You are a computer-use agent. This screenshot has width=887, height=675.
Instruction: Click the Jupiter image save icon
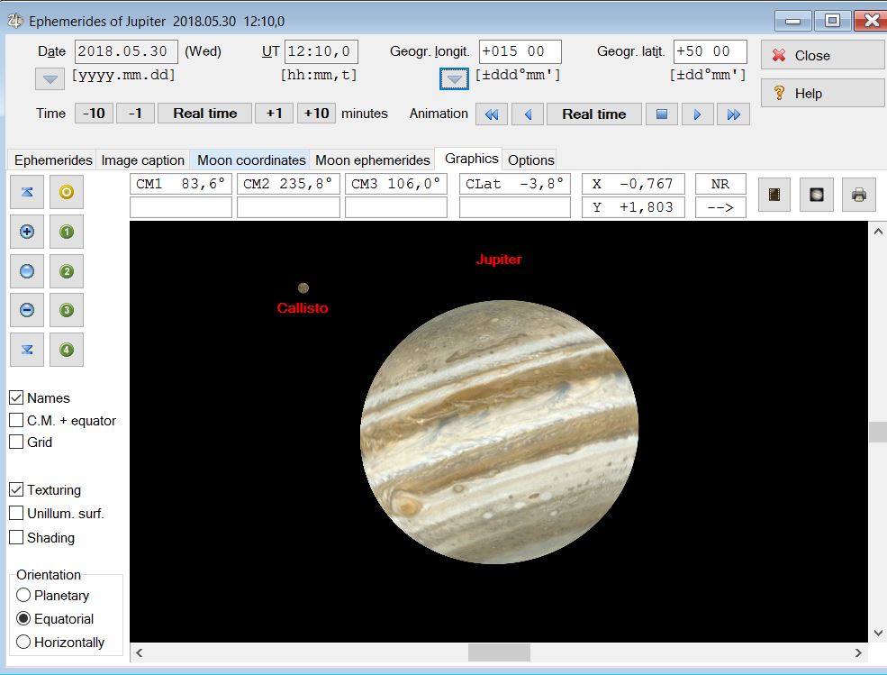pyautogui.click(x=817, y=195)
